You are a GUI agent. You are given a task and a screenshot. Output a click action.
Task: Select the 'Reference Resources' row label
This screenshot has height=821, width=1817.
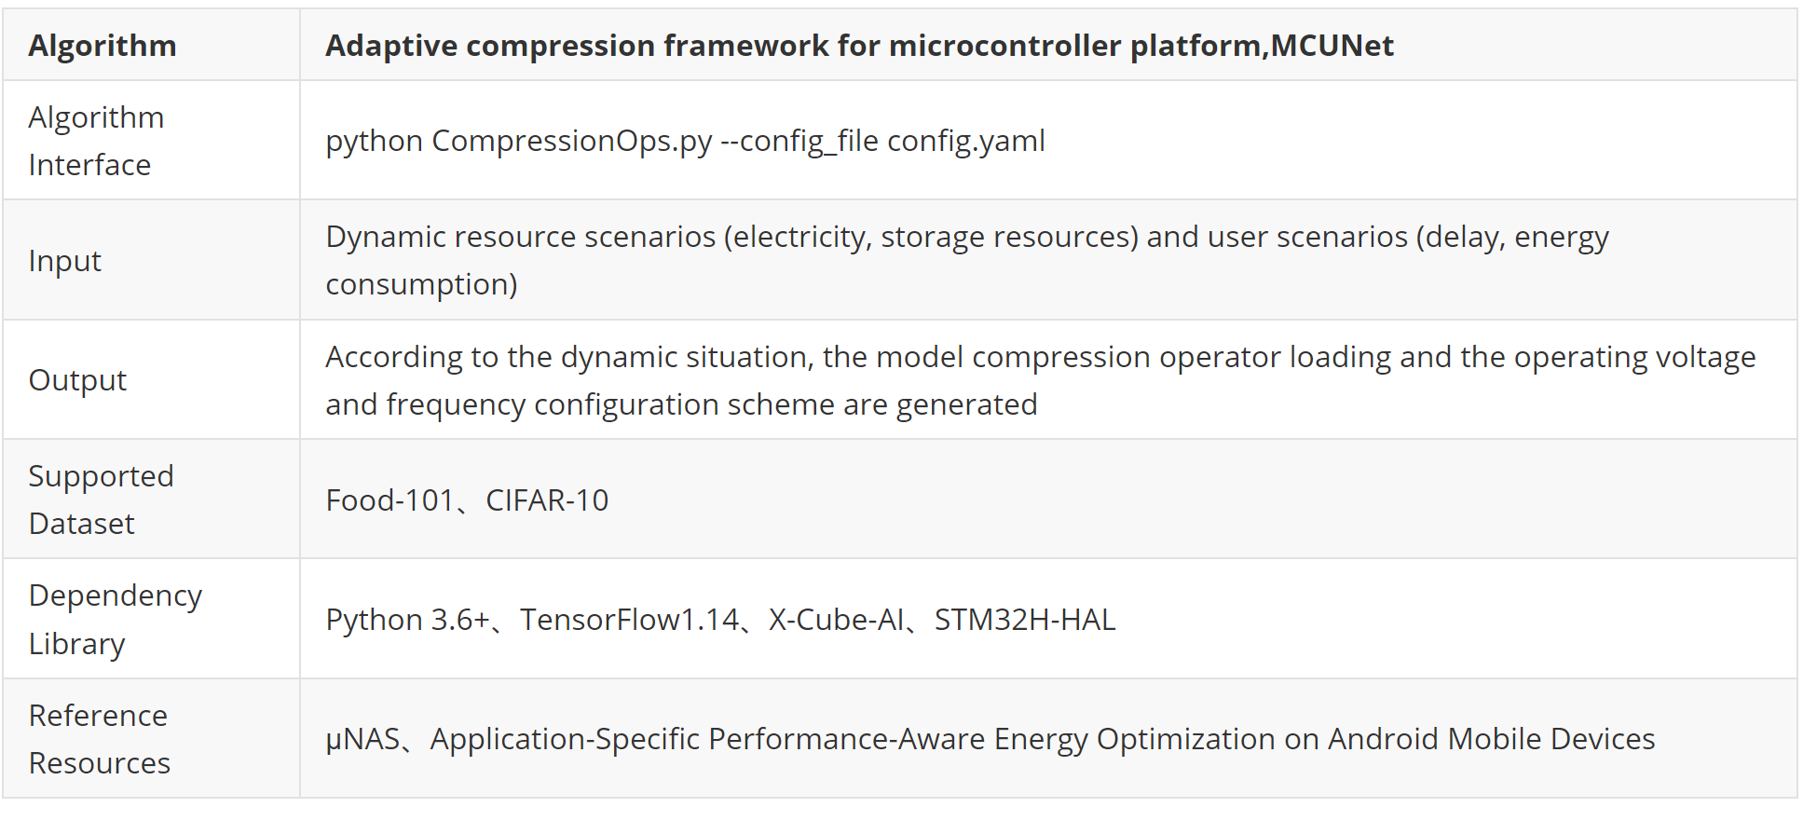[x=100, y=739]
